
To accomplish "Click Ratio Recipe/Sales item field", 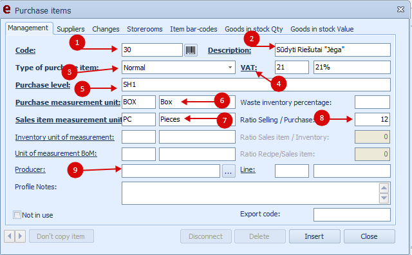I will [x=372, y=154].
